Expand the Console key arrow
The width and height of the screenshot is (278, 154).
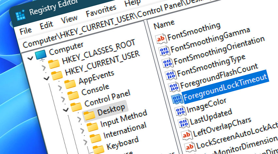pyautogui.click(x=63, y=99)
